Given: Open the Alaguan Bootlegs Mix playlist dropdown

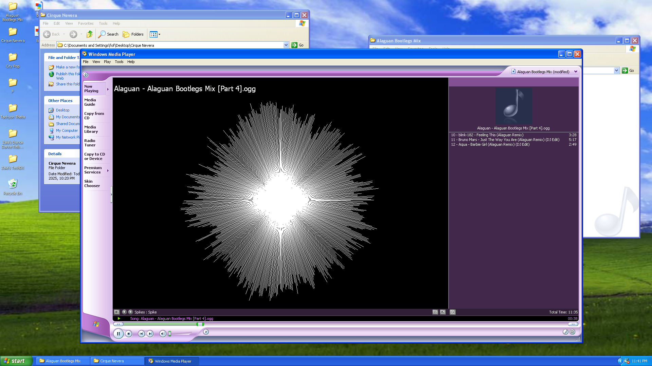Looking at the screenshot, I should (576, 72).
